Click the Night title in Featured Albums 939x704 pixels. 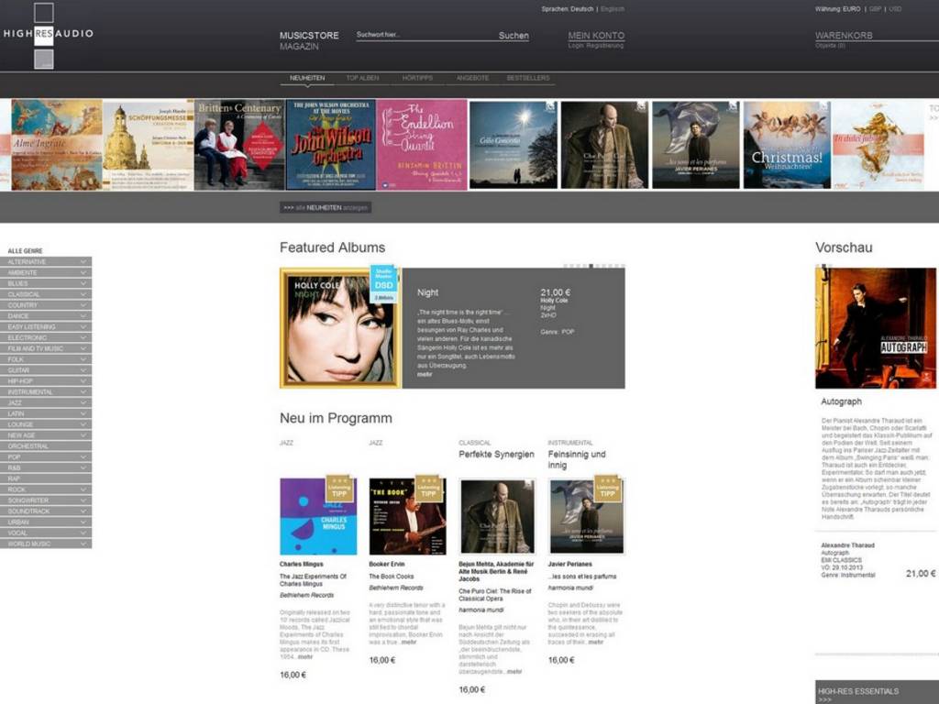[427, 292]
